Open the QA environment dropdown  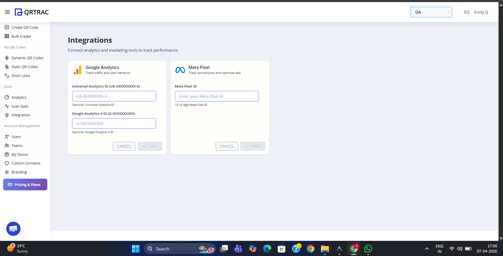pyautogui.click(x=431, y=12)
